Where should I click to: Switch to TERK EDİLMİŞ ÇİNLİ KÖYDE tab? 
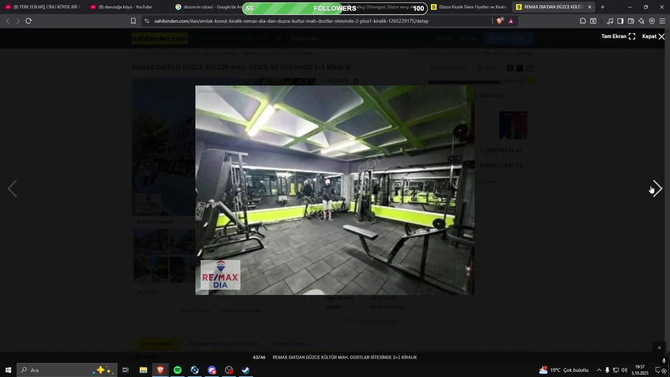tap(43, 7)
